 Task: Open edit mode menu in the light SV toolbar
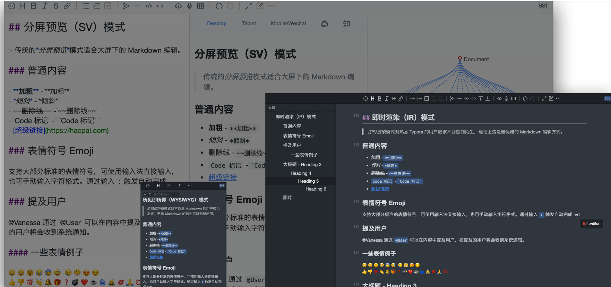260,6
